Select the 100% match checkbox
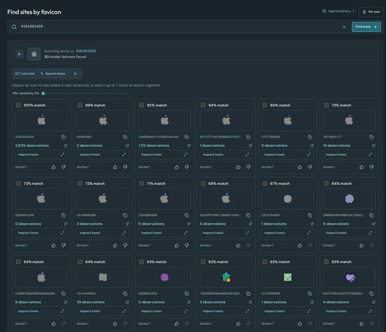This screenshot has width=386, height=332. (18, 105)
